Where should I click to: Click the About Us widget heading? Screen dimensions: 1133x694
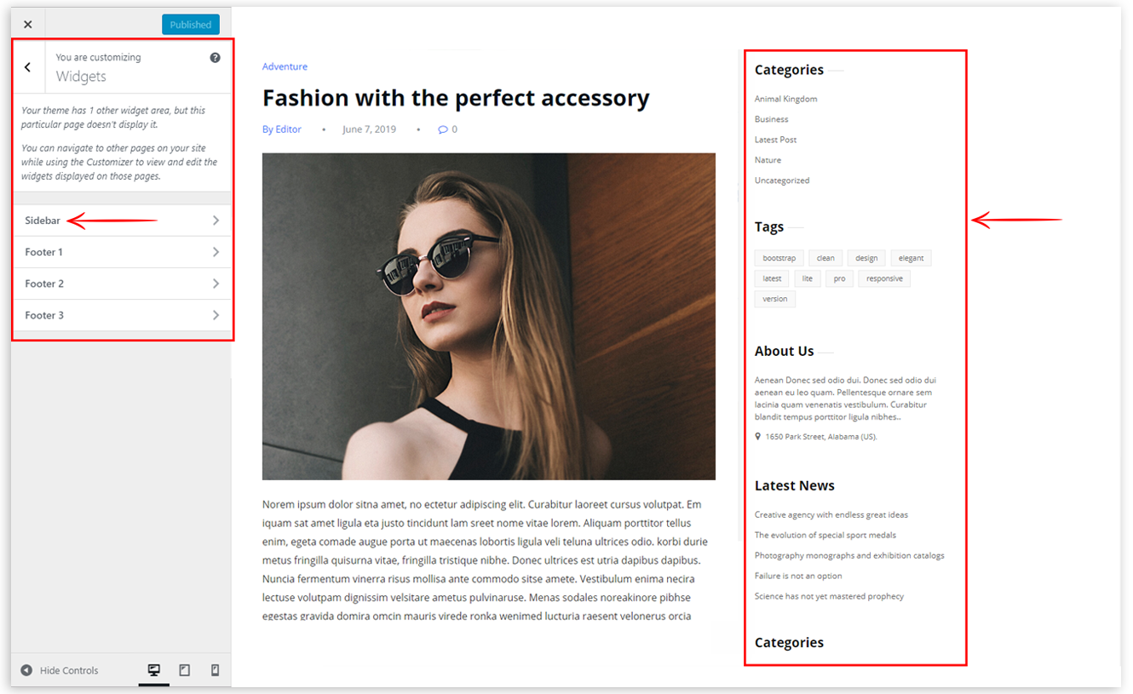pos(784,351)
